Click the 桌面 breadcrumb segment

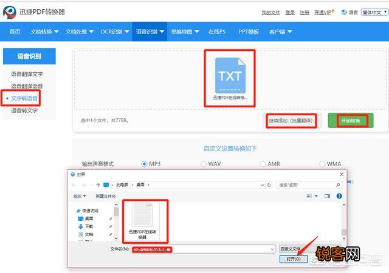pos(140,185)
